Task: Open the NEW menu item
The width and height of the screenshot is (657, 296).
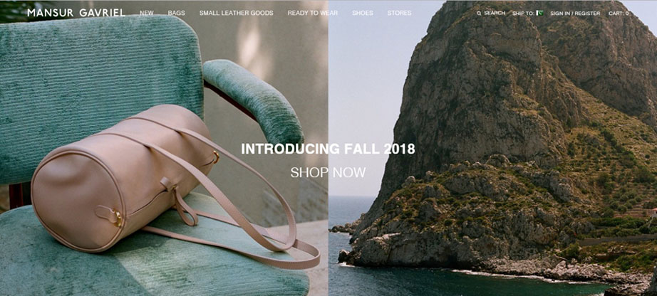Action: 146,13
